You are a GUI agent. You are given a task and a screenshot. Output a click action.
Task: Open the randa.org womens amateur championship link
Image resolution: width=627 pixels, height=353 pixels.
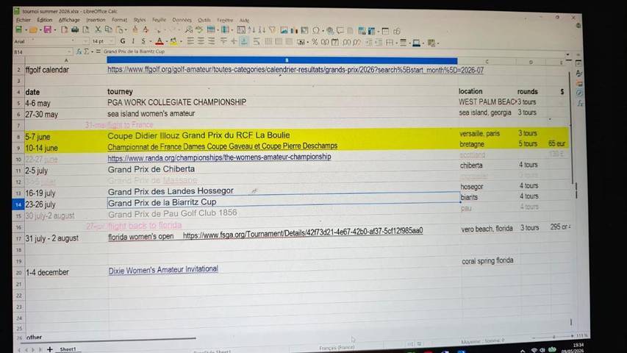click(219, 157)
